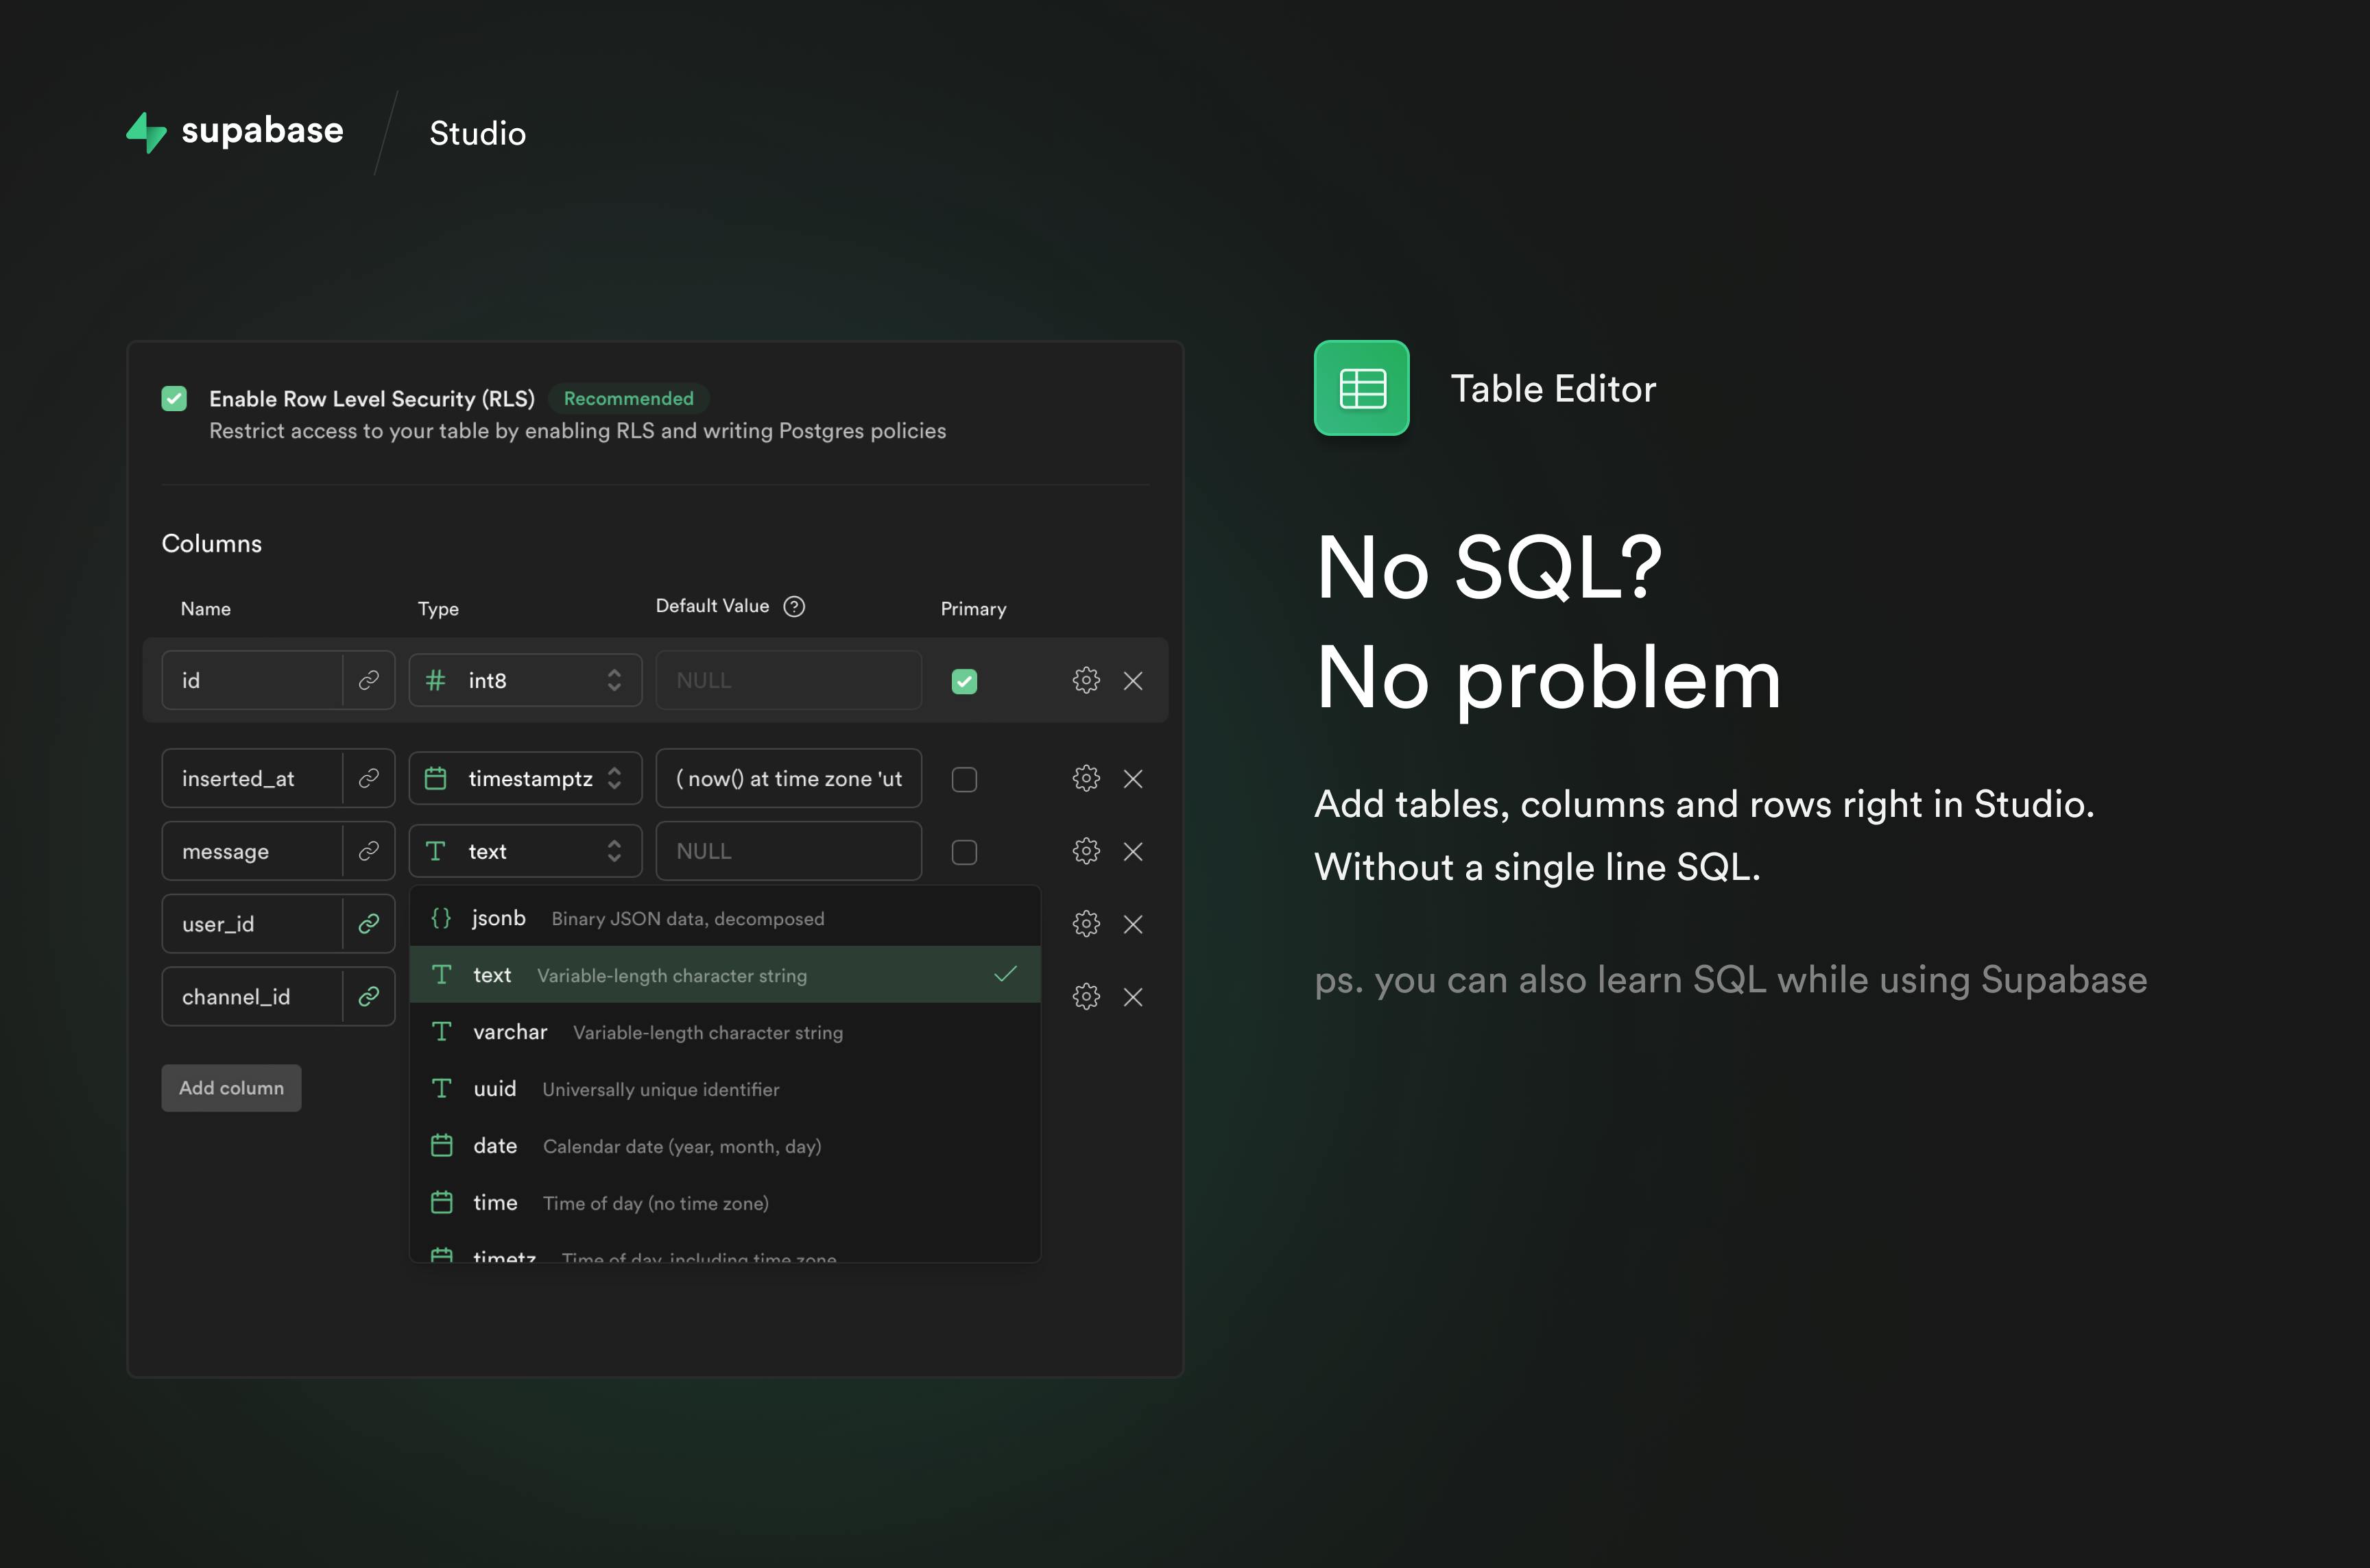Click the Add column button
Screen dimensions: 2370x1568
(231, 1088)
